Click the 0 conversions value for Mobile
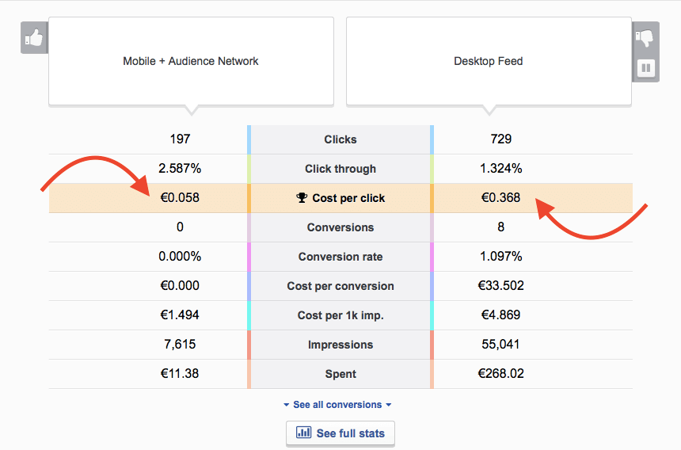The width and height of the screenshot is (681, 450). 180,227
